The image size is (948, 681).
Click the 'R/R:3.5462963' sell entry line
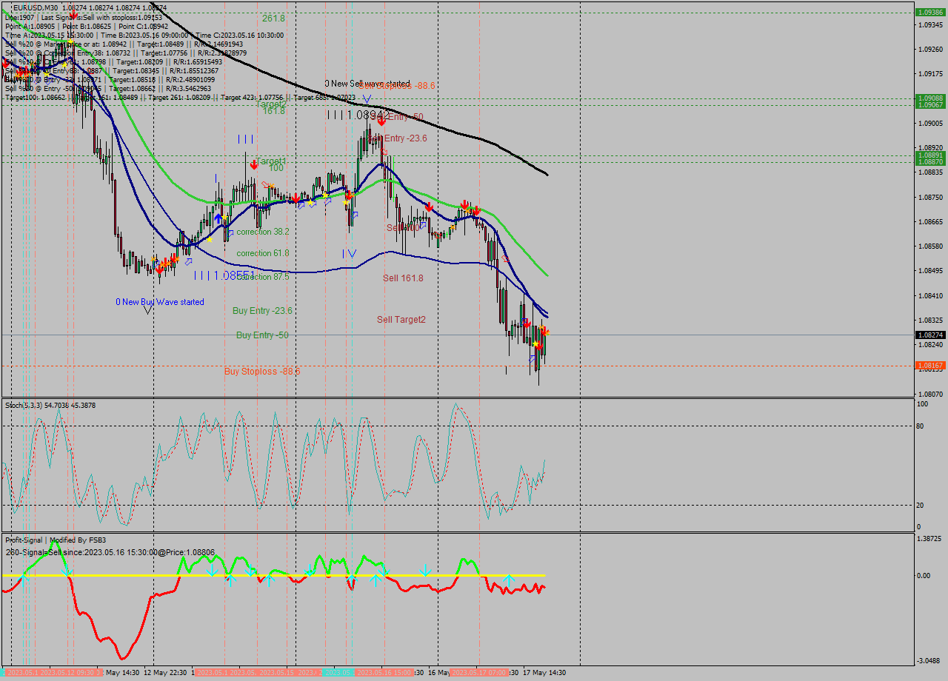tap(107, 89)
